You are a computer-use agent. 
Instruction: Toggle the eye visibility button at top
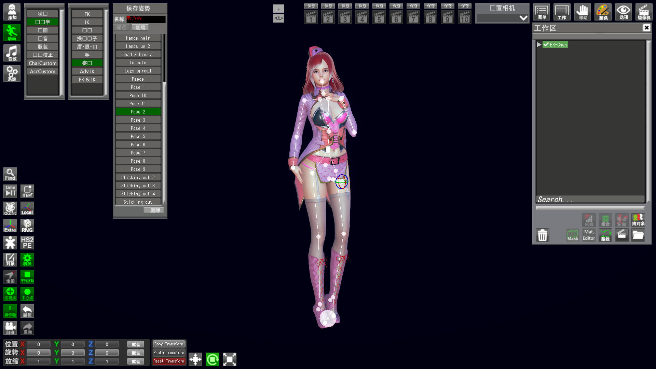coord(279,18)
